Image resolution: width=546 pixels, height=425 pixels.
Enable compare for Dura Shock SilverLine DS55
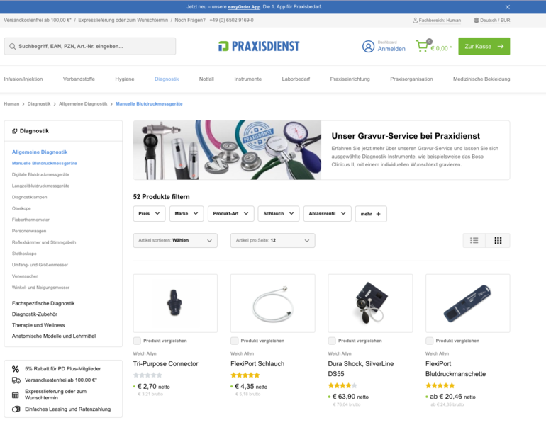[x=332, y=341]
